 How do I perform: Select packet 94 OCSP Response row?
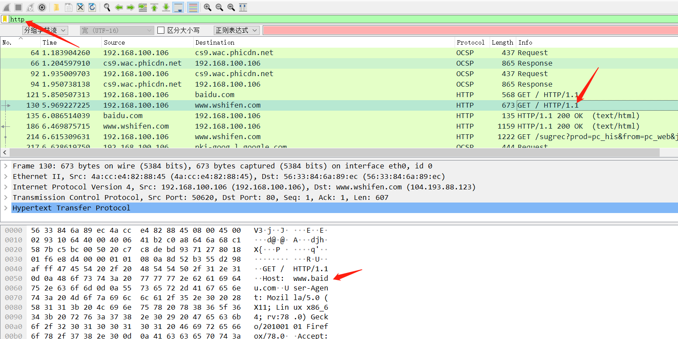point(339,84)
